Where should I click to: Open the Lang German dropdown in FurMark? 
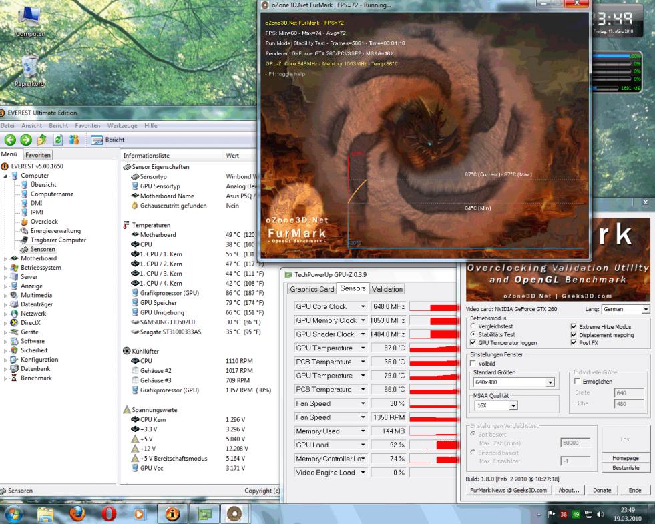pos(626,309)
